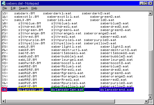Maximize the Notepad window
Viewport: 154px width, 105px height.
(146, 3)
